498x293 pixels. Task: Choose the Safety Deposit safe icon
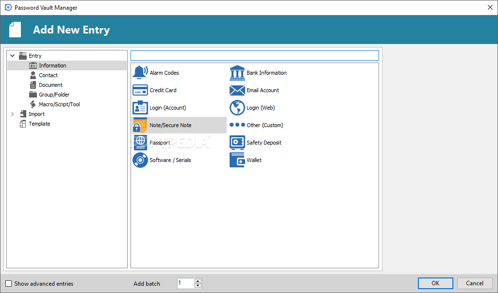(237, 143)
